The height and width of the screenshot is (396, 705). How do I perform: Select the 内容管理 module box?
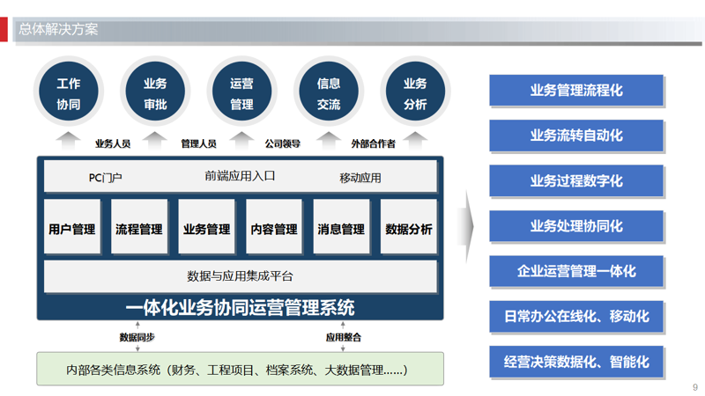[274, 227]
